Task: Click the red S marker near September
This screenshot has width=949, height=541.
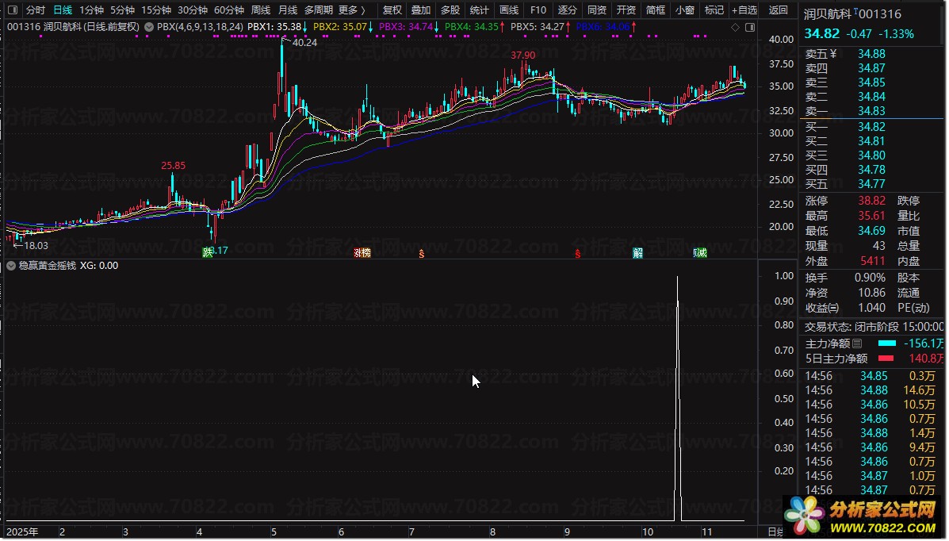Action: point(577,254)
